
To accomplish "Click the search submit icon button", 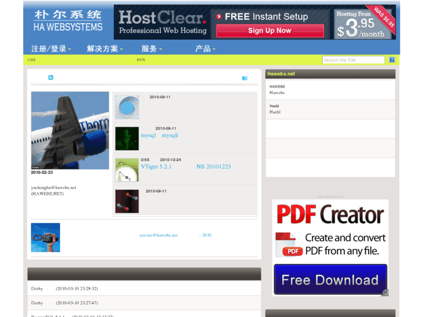I will (392, 60).
